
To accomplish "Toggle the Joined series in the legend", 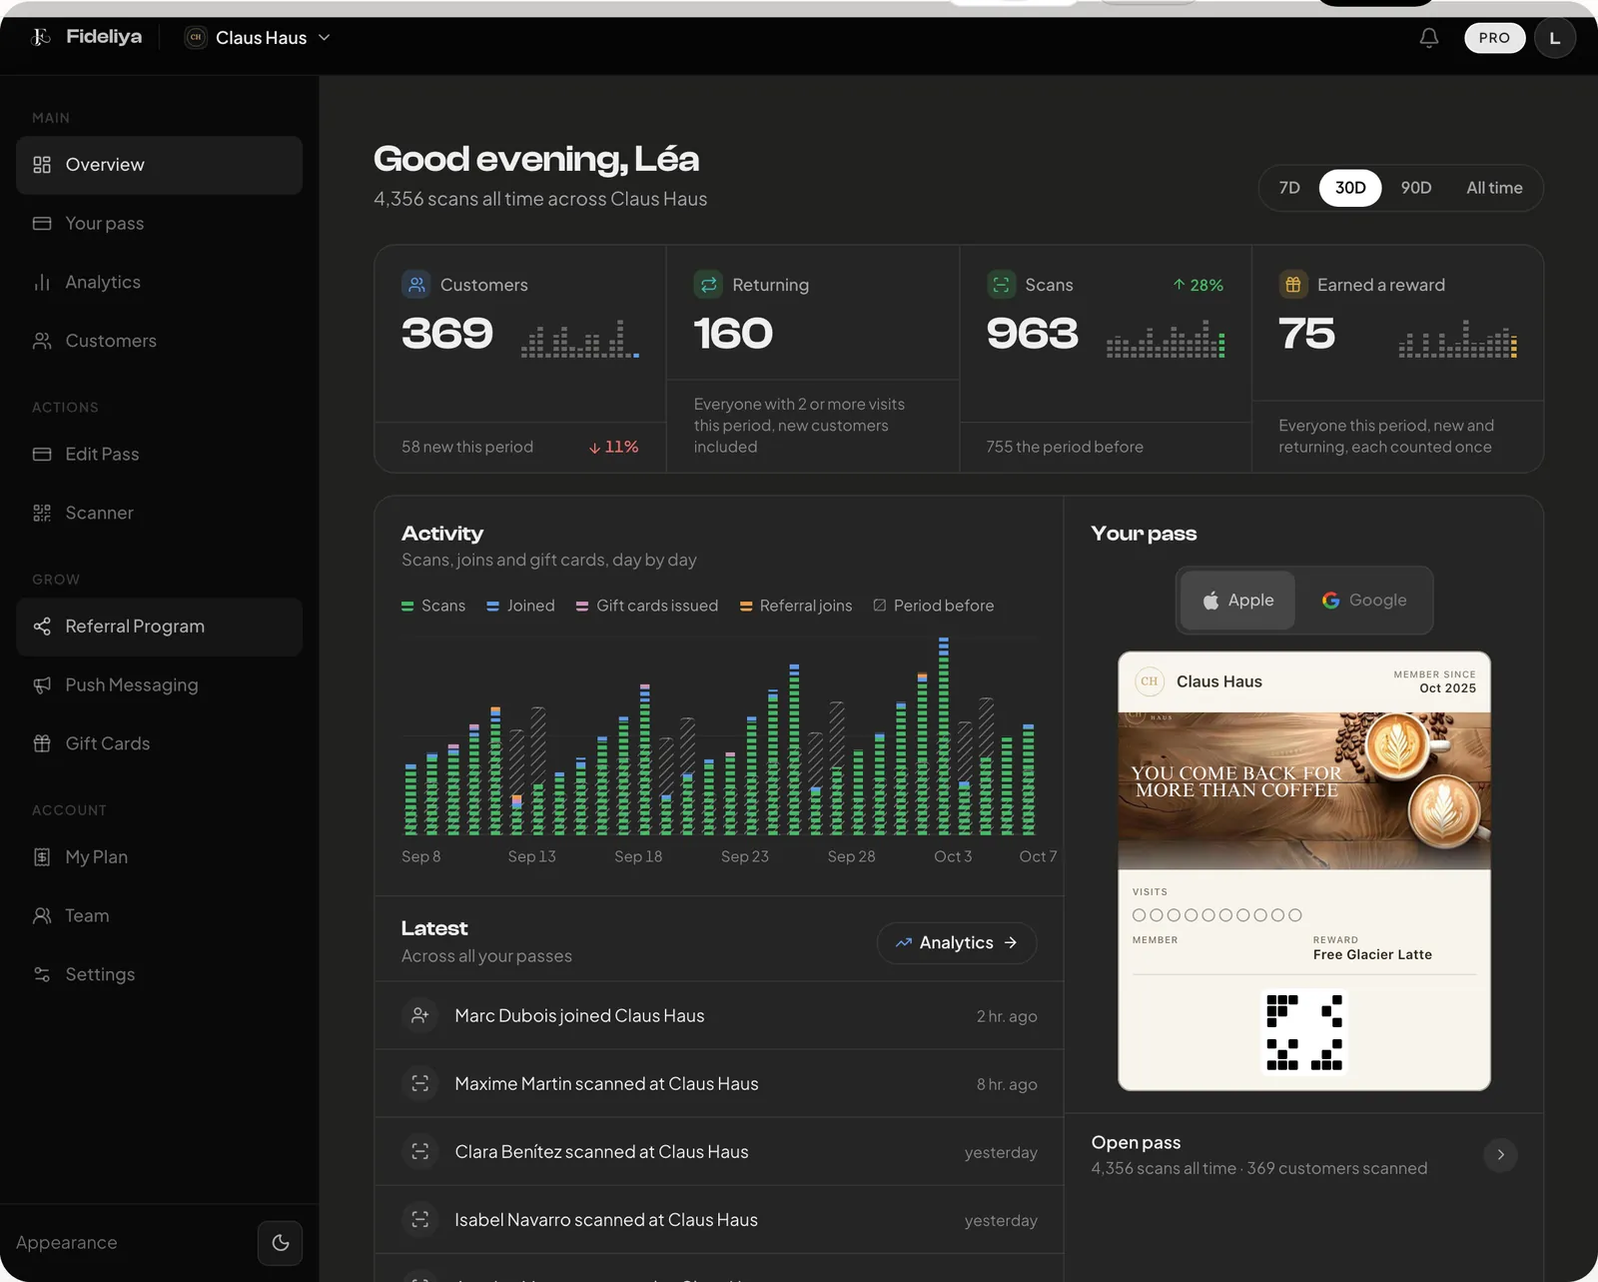I will [520, 607].
